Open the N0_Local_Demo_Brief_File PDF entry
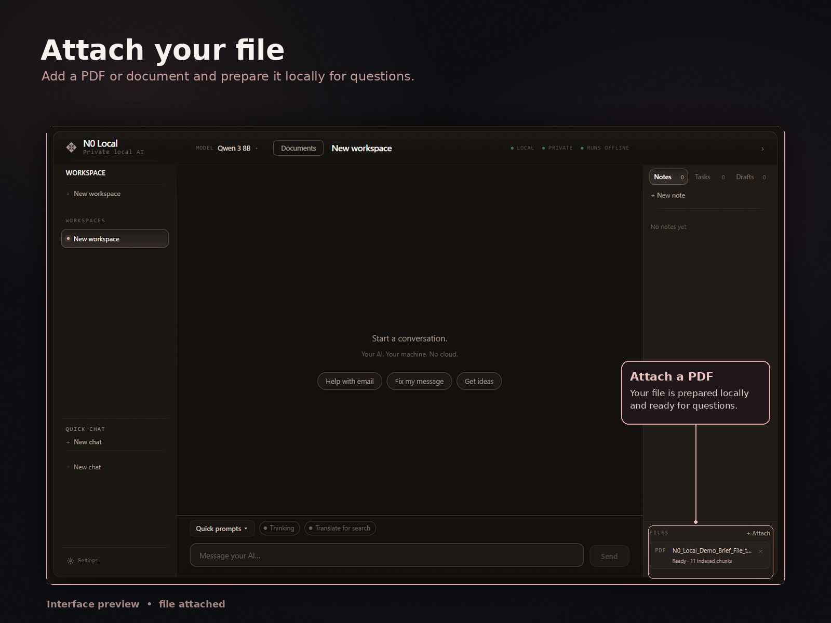Screen dimensions: 831x623 click(x=709, y=556)
